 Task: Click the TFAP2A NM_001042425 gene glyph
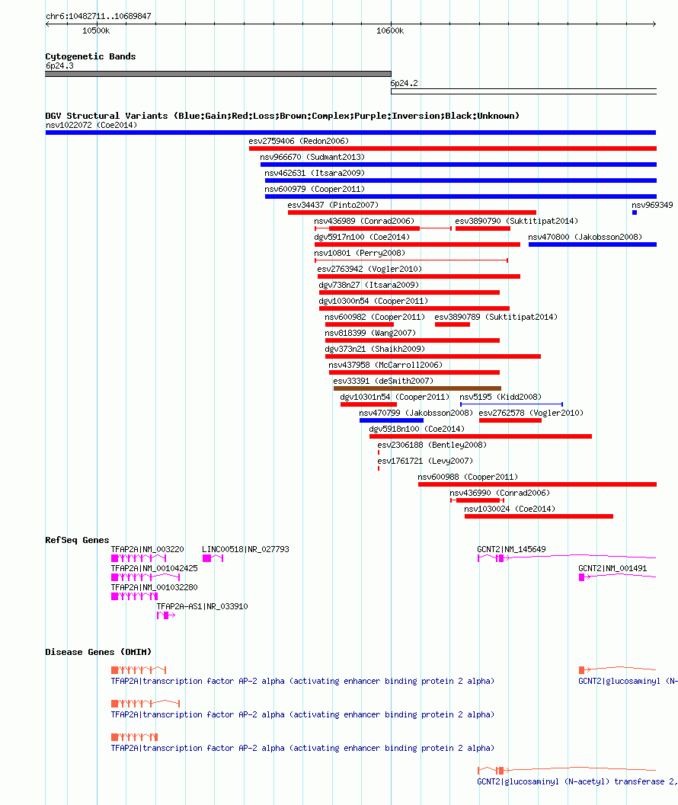coord(146,577)
